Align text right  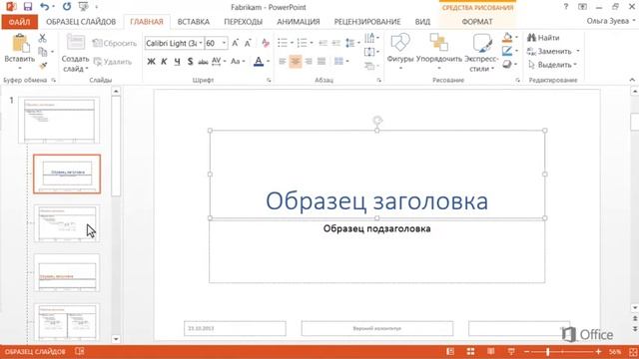coord(309,62)
